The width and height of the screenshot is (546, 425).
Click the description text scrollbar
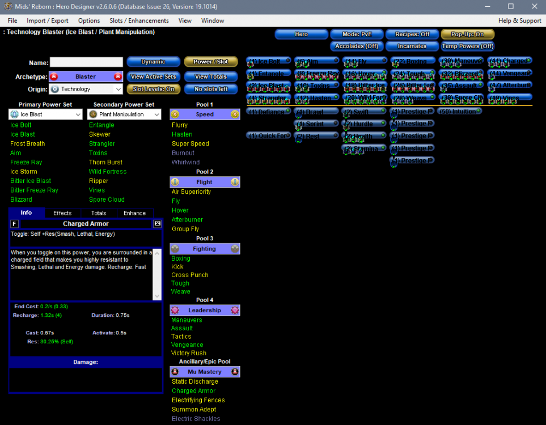pos(158,274)
